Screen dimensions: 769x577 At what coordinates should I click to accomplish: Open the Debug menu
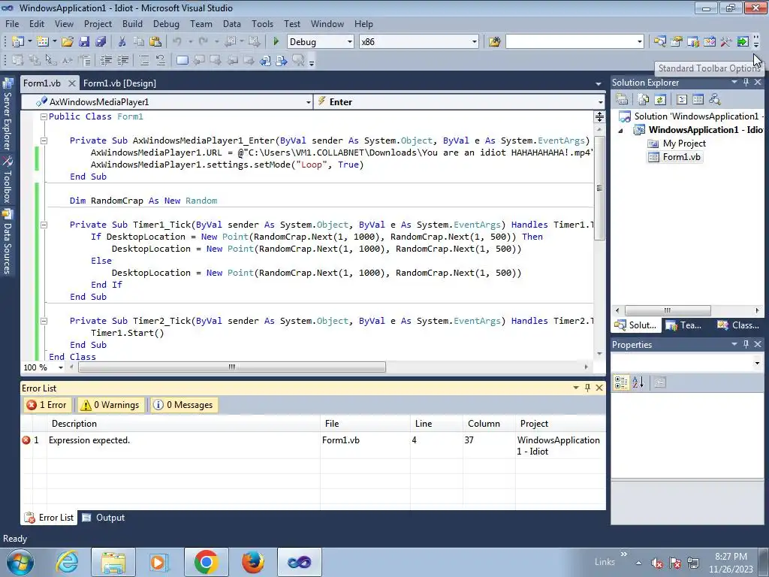[166, 23]
